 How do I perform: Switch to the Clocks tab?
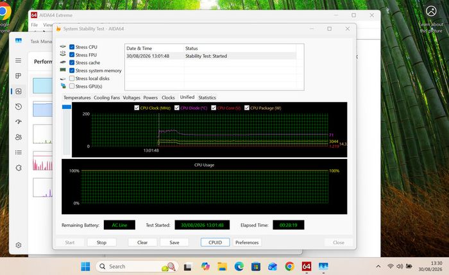pyautogui.click(x=168, y=97)
